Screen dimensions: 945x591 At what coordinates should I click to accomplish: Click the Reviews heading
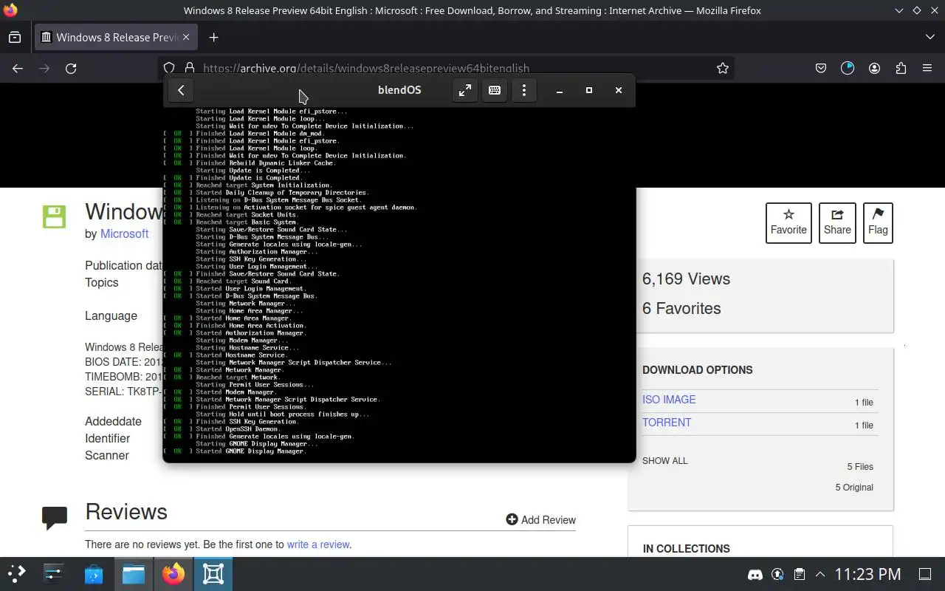point(126,512)
